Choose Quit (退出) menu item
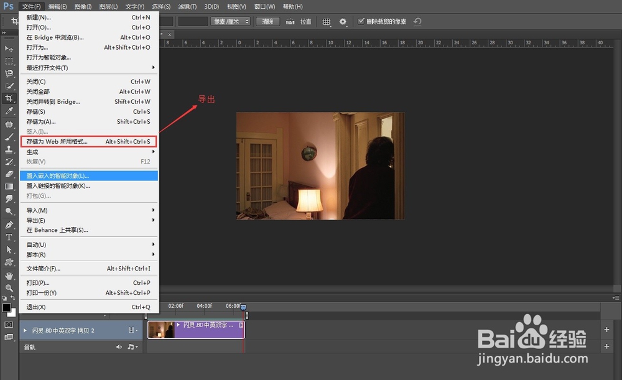The image size is (622, 380). (x=88, y=307)
